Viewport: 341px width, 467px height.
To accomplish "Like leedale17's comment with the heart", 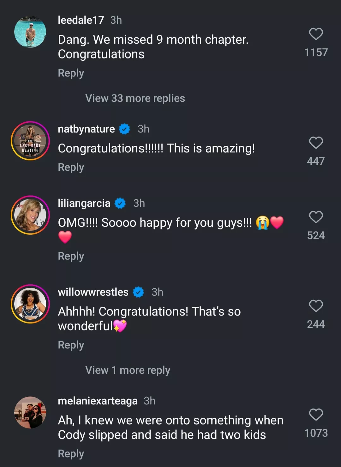I will (x=316, y=34).
